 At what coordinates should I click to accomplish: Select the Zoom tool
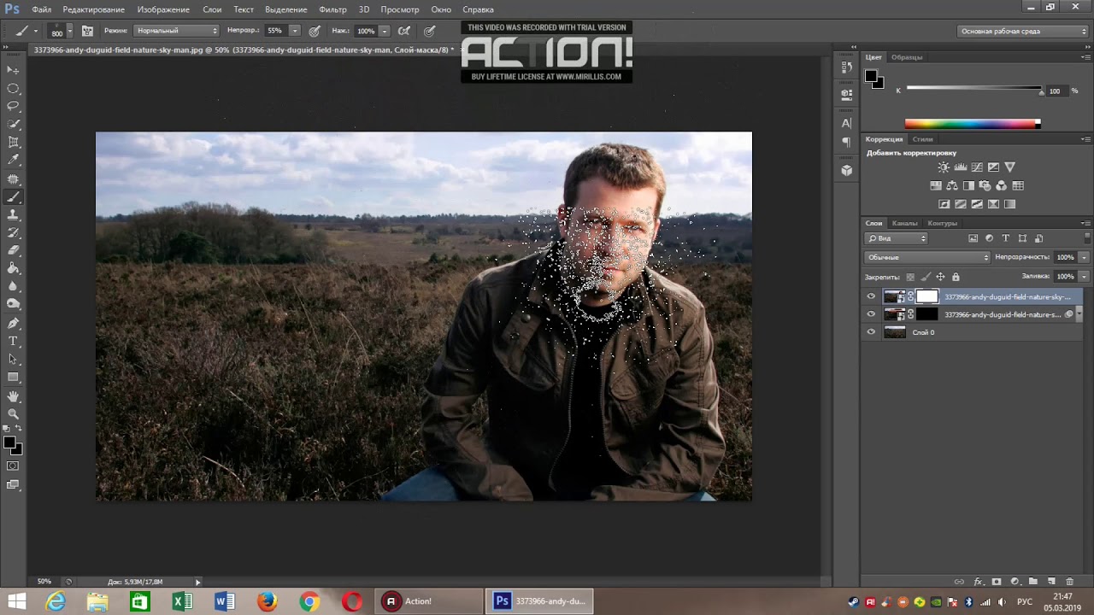click(x=13, y=413)
